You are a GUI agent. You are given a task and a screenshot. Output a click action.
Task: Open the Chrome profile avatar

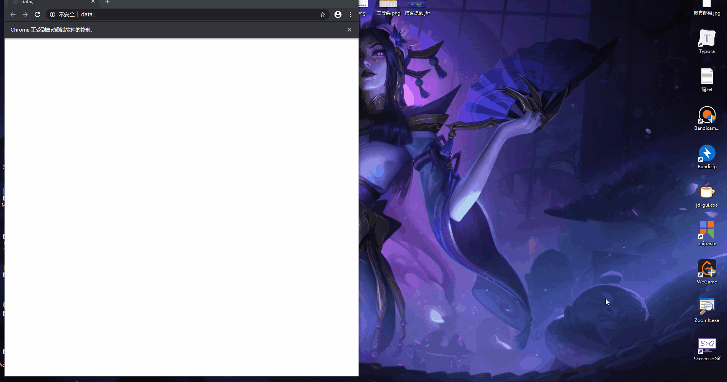pyautogui.click(x=338, y=14)
